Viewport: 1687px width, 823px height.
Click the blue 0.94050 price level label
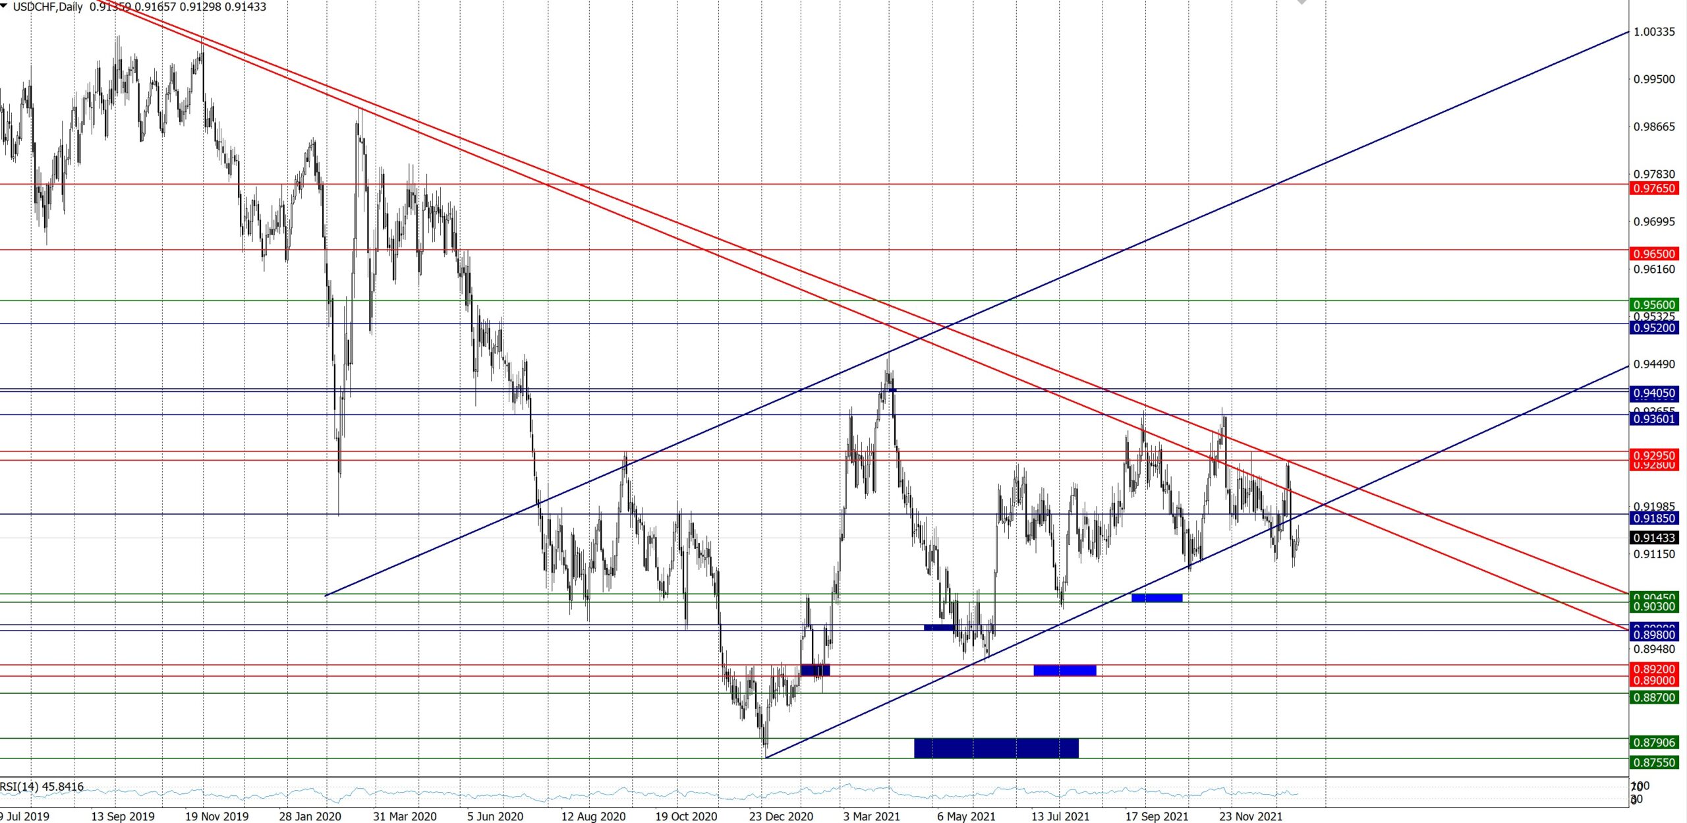click(1653, 393)
